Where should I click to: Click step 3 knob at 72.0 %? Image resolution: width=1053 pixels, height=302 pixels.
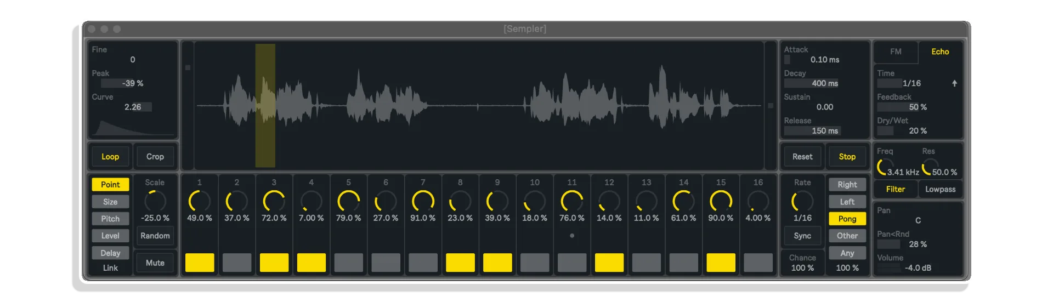click(274, 201)
